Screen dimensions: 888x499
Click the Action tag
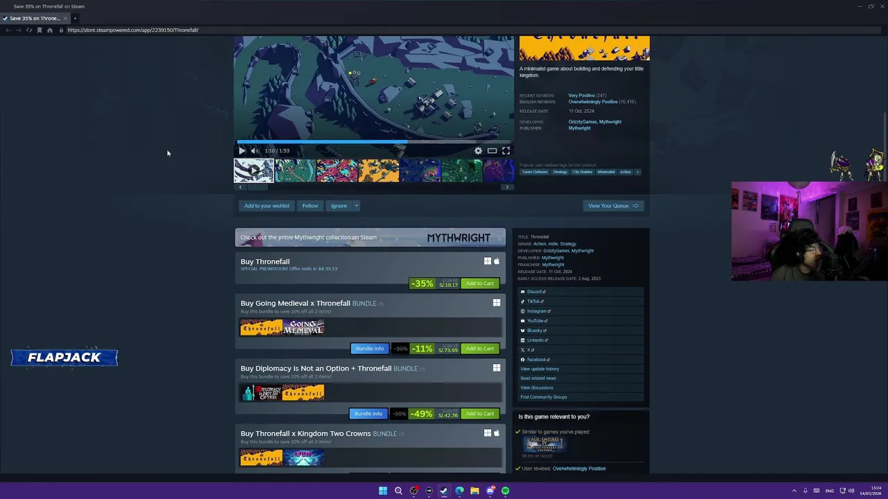(625, 172)
